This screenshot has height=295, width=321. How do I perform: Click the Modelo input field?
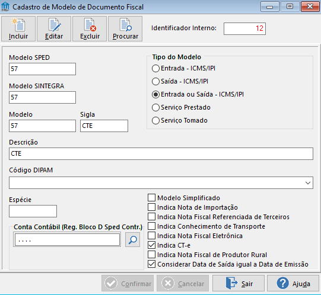(x=42, y=126)
